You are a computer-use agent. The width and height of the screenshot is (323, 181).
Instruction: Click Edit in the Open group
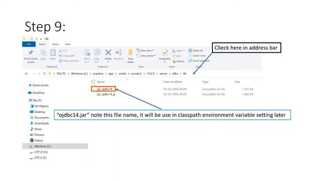(176, 56)
